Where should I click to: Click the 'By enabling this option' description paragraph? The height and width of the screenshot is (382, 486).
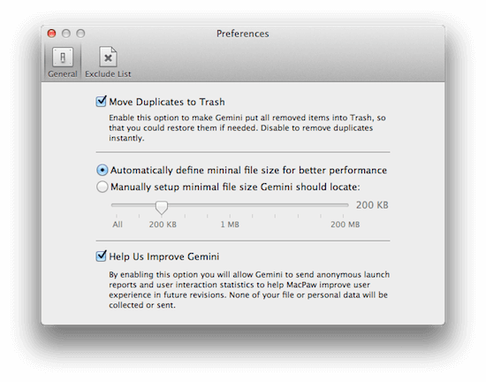249,290
